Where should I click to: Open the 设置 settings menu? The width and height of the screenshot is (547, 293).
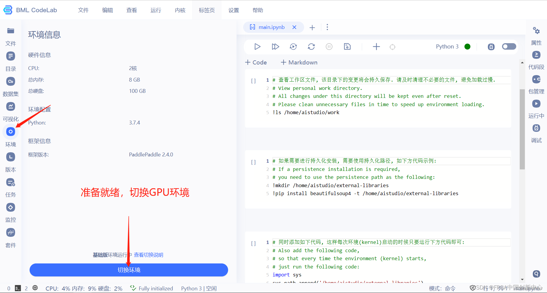pyautogui.click(x=234, y=10)
